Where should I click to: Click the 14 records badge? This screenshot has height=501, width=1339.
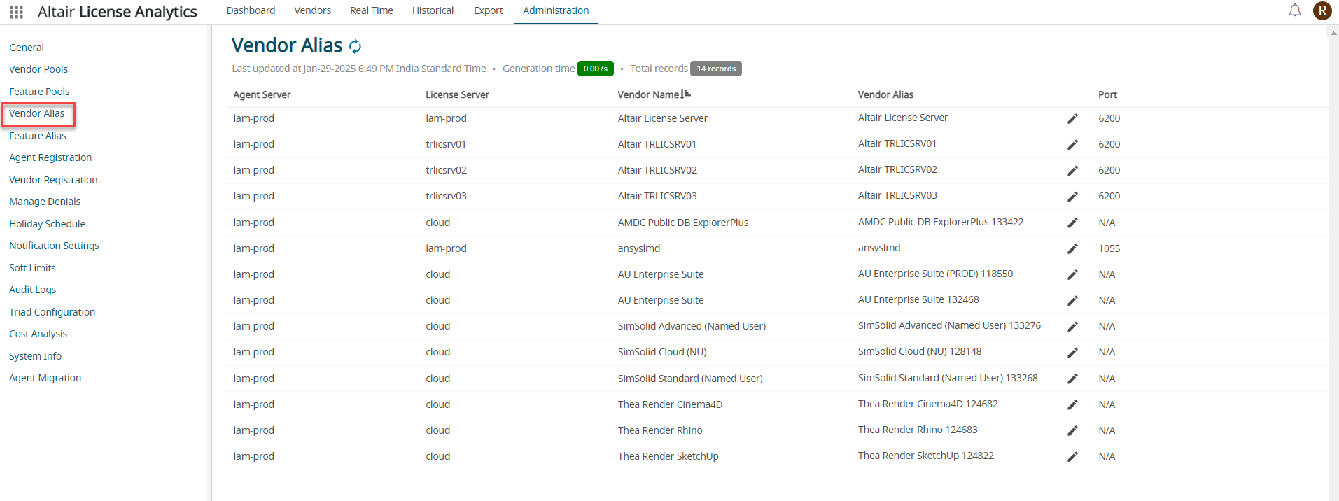(x=715, y=69)
